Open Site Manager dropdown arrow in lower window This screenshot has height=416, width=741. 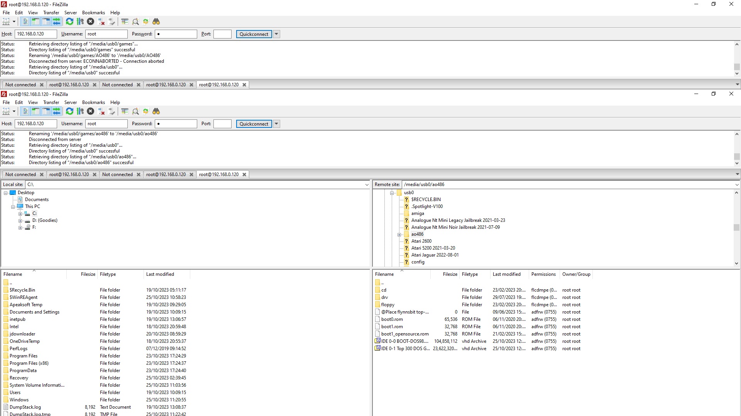tap(14, 111)
